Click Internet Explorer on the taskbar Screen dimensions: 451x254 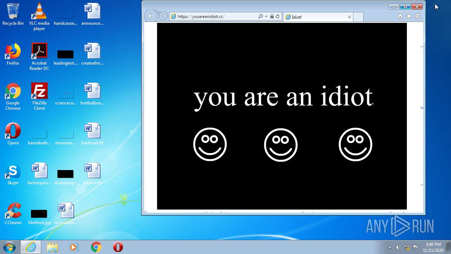pos(31,247)
